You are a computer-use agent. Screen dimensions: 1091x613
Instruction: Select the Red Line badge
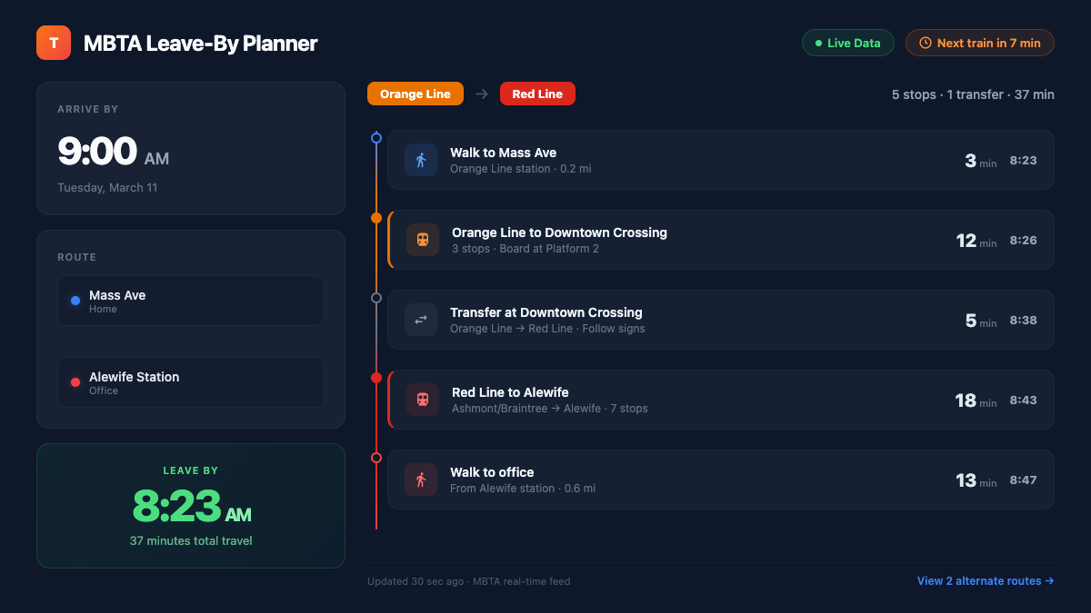click(537, 94)
